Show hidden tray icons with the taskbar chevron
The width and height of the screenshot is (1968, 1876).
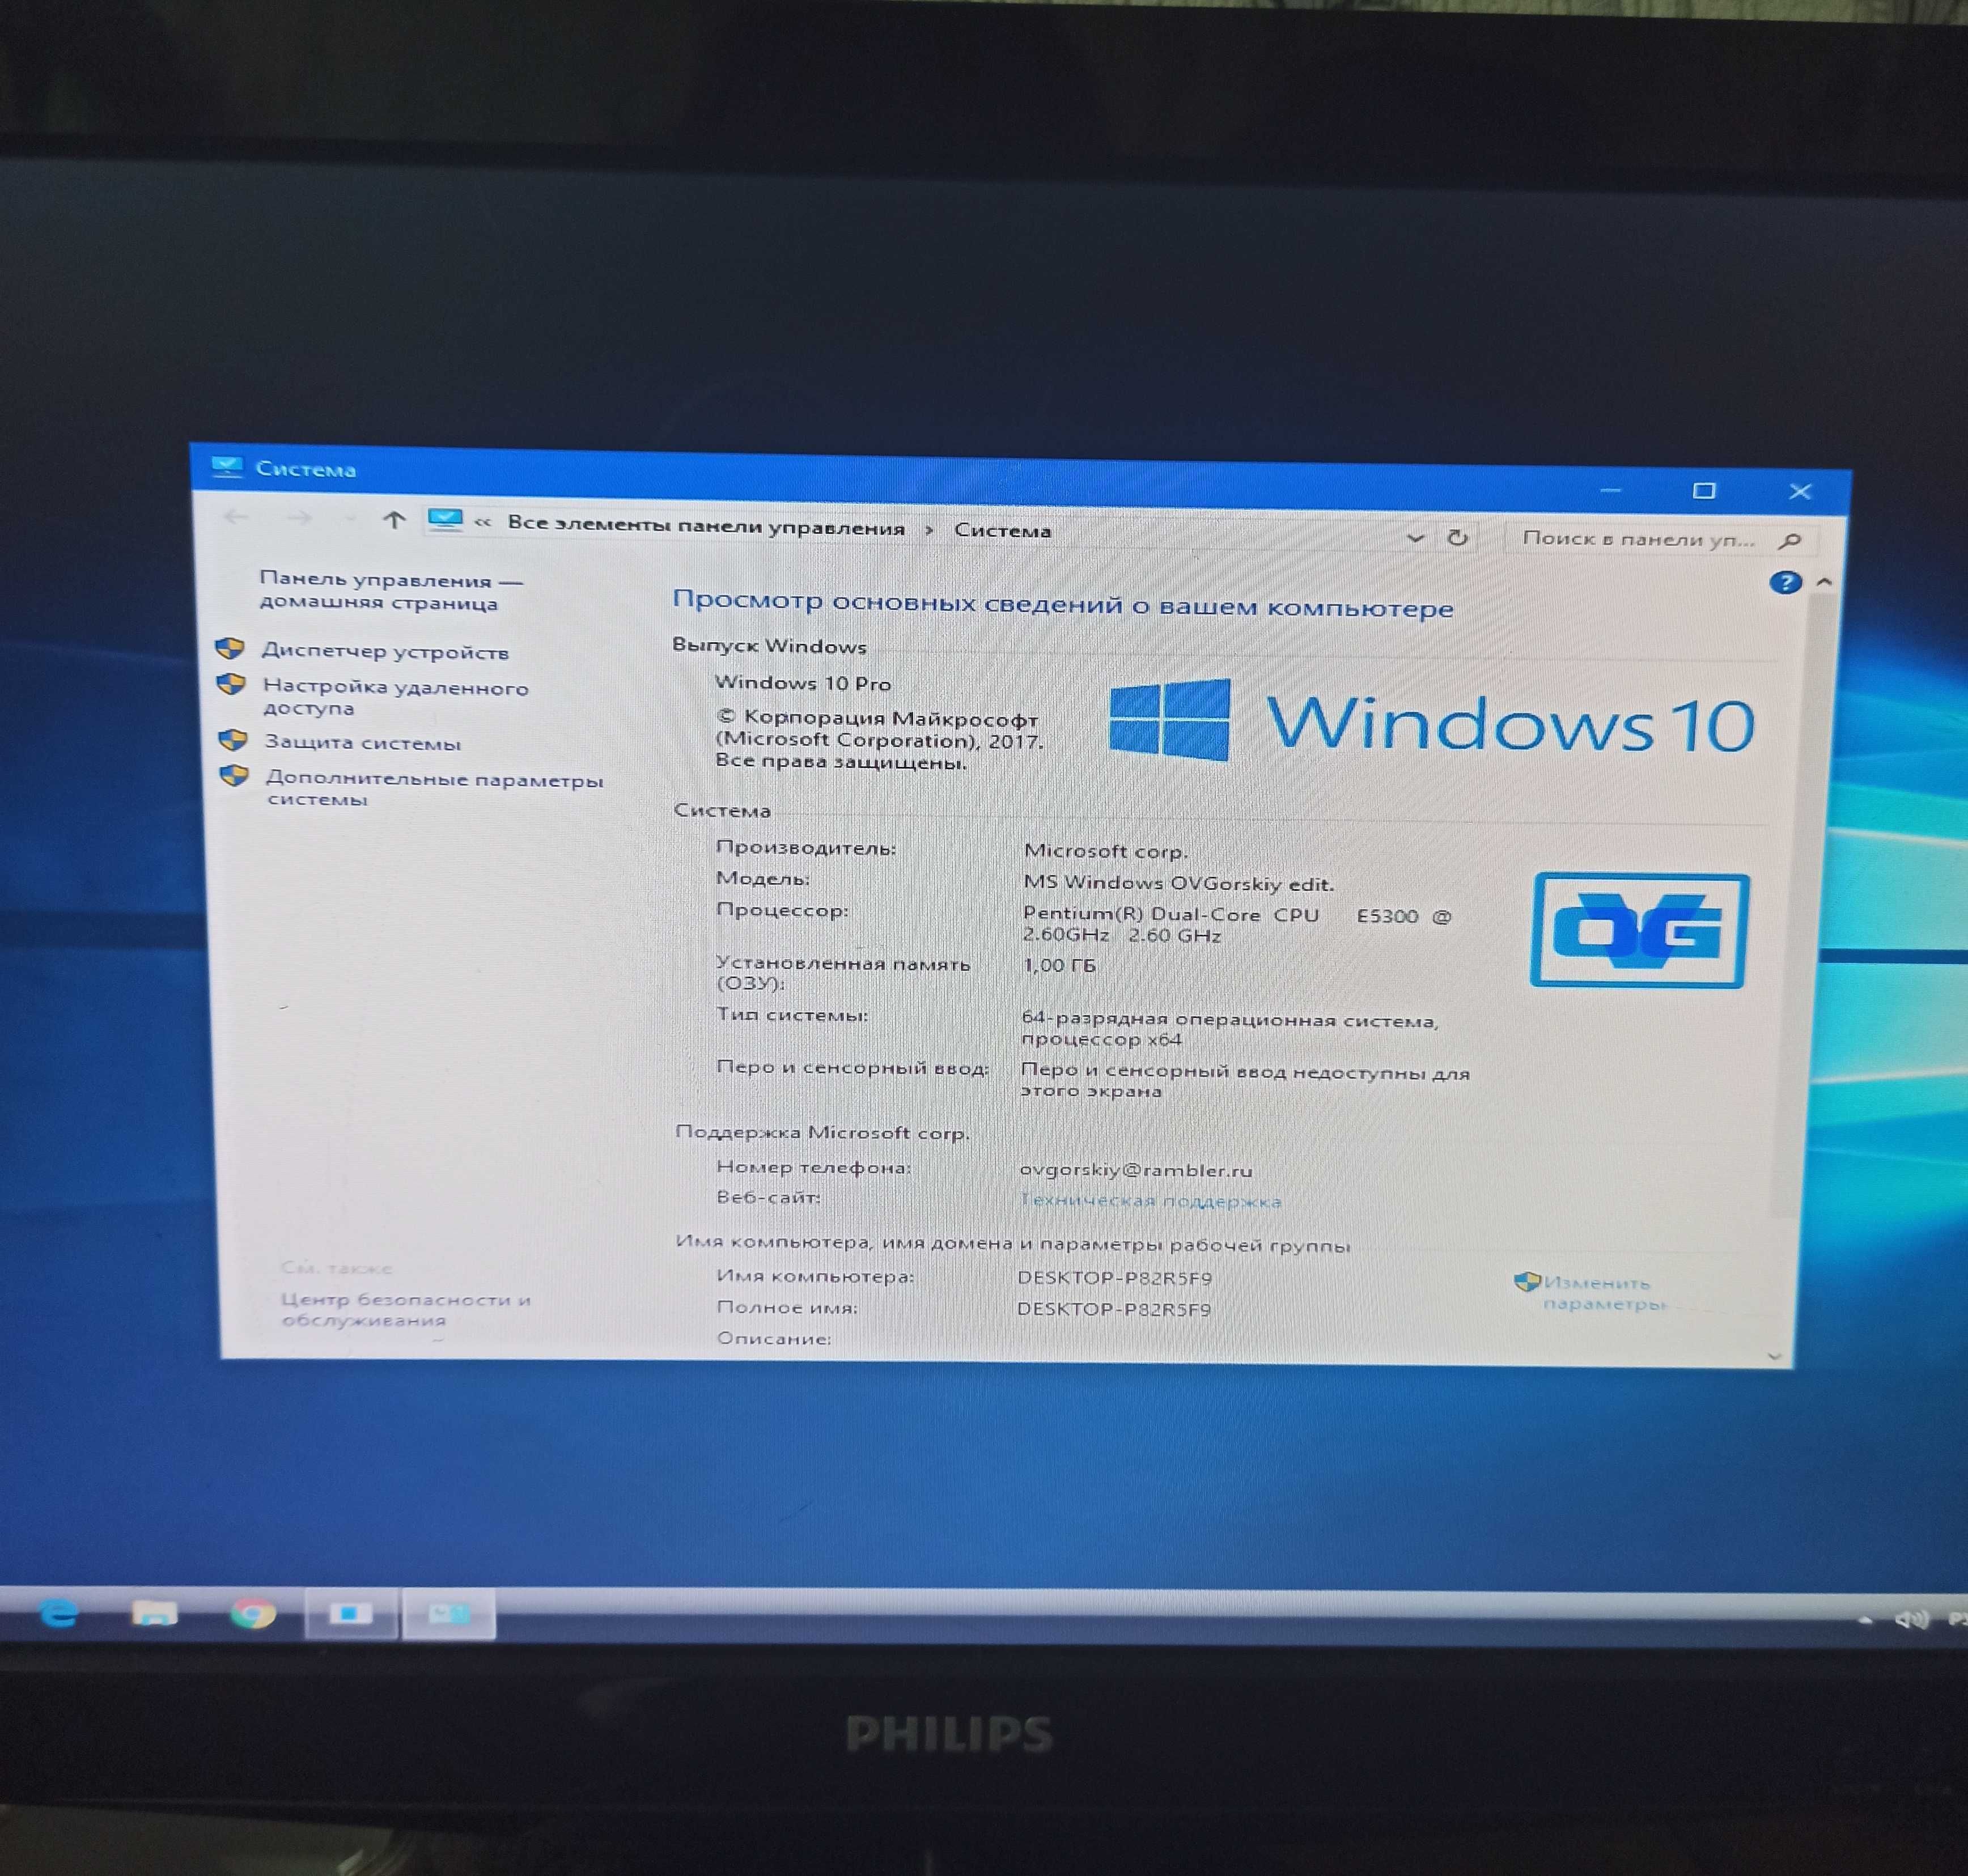pyautogui.click(x=1864, y=1619)
